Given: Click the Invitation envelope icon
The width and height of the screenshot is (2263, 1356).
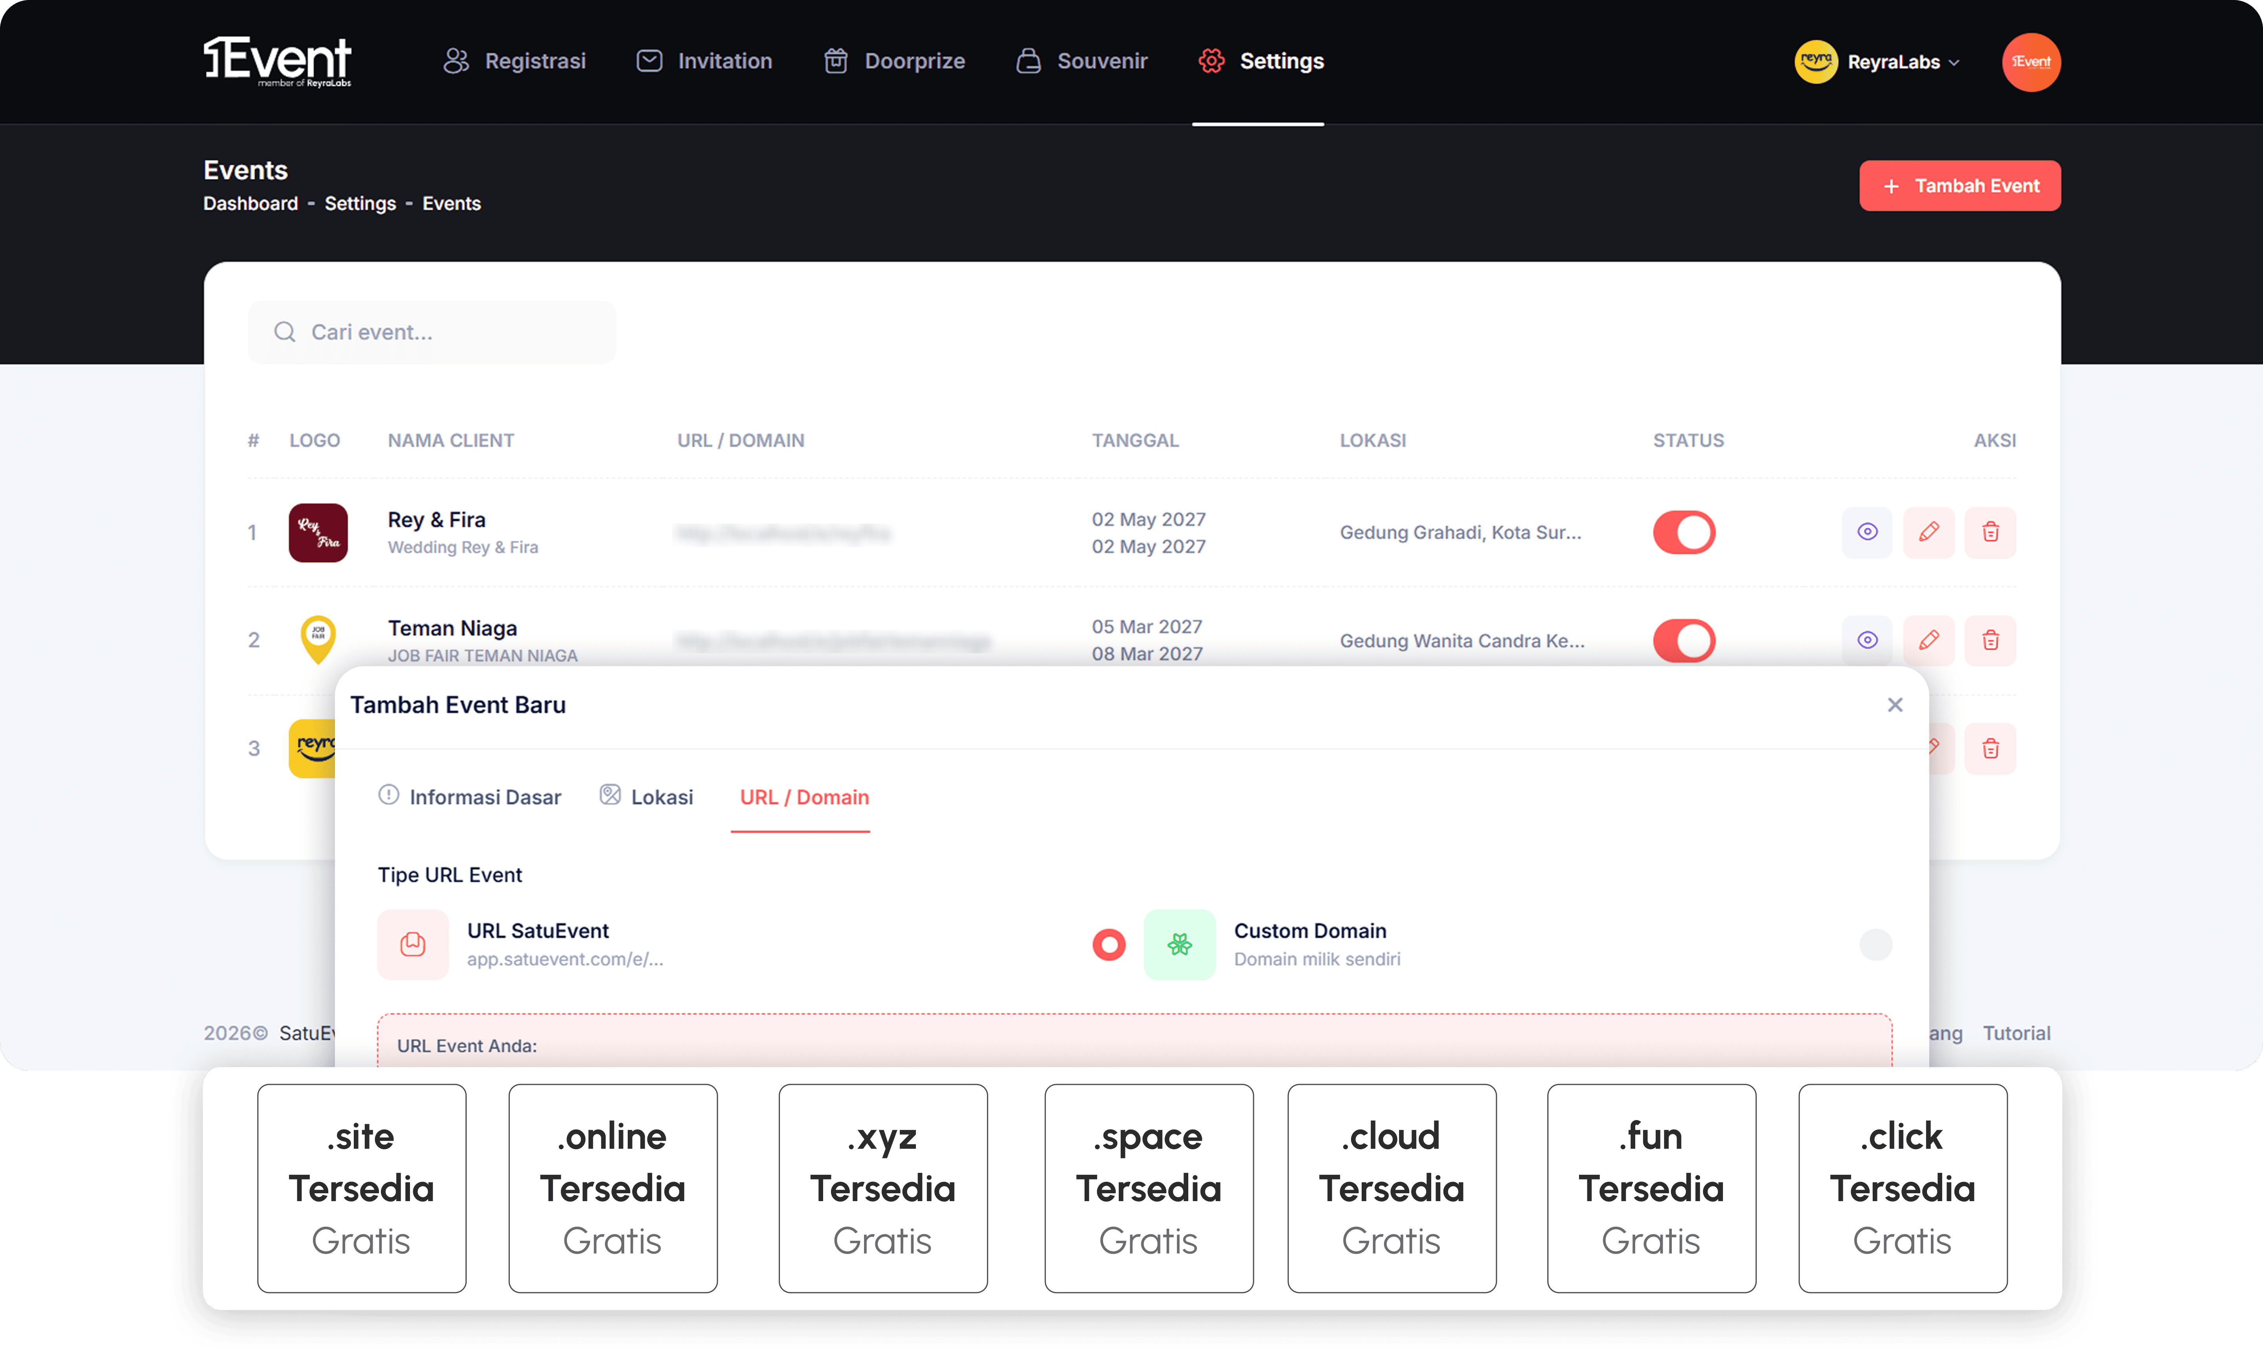Looking at the screenshot, I should (x=649, y=61).
